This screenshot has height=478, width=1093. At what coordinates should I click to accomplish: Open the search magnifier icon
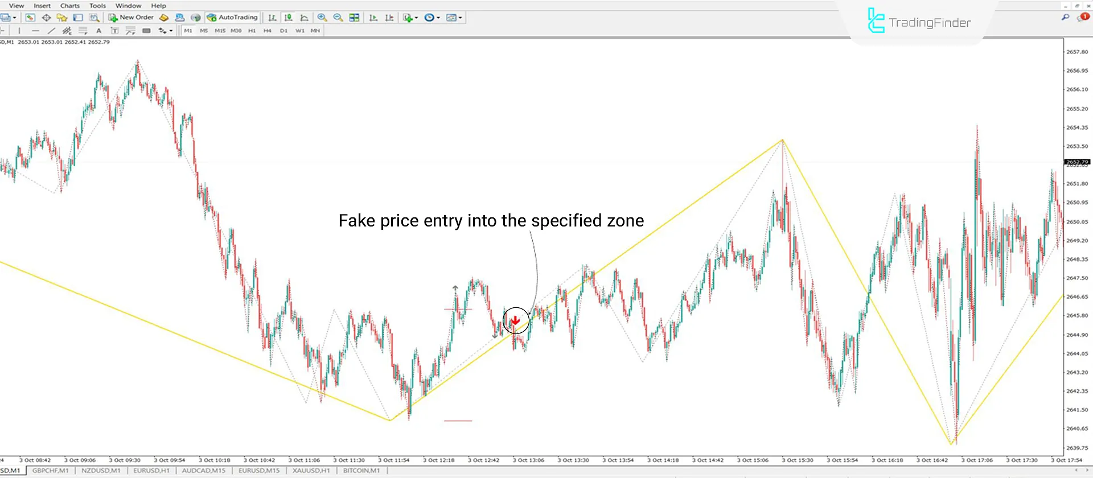[1065, 18]
